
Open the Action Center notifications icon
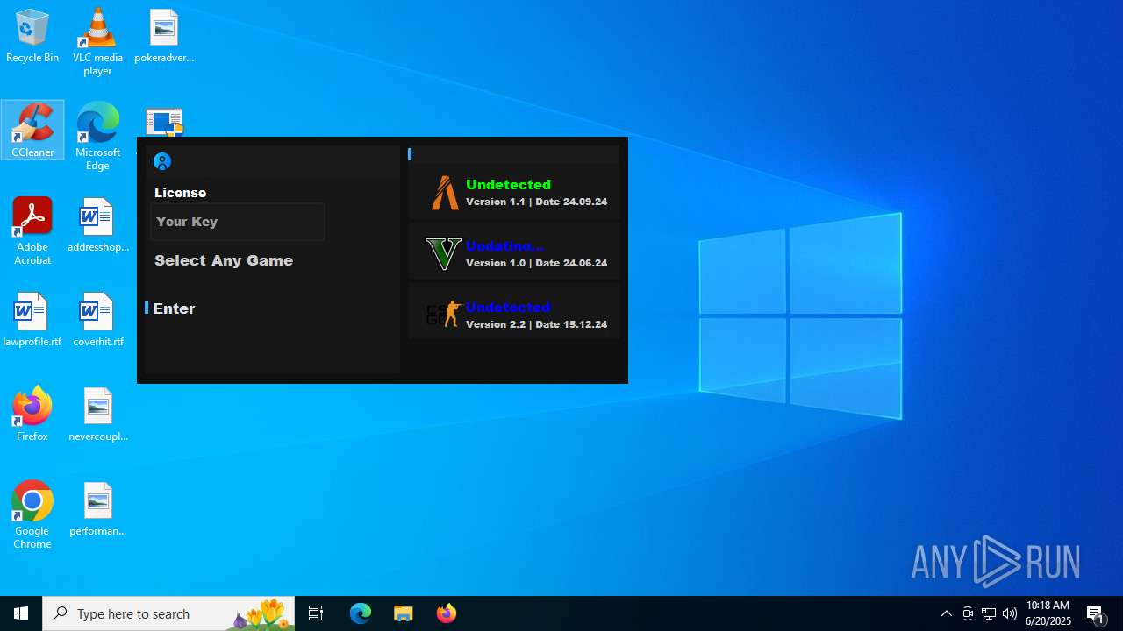pyautogui.click(x=1097, y=613)
